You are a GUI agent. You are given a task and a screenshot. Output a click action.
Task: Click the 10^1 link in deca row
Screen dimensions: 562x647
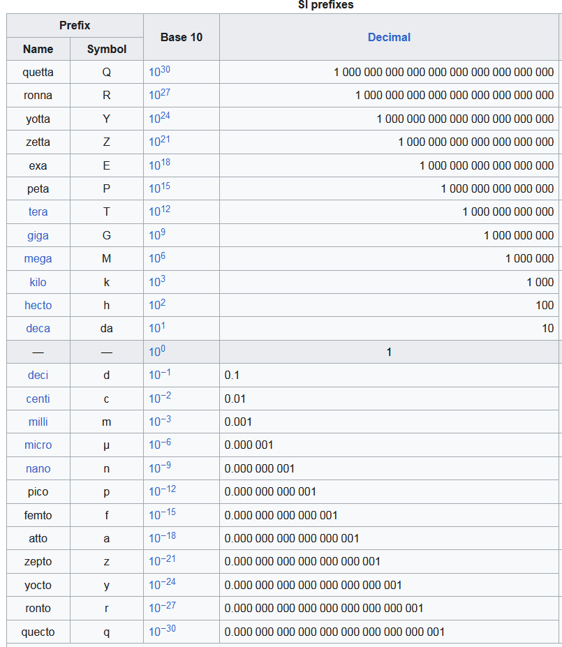pyautogui.click(x=157, y=327)
